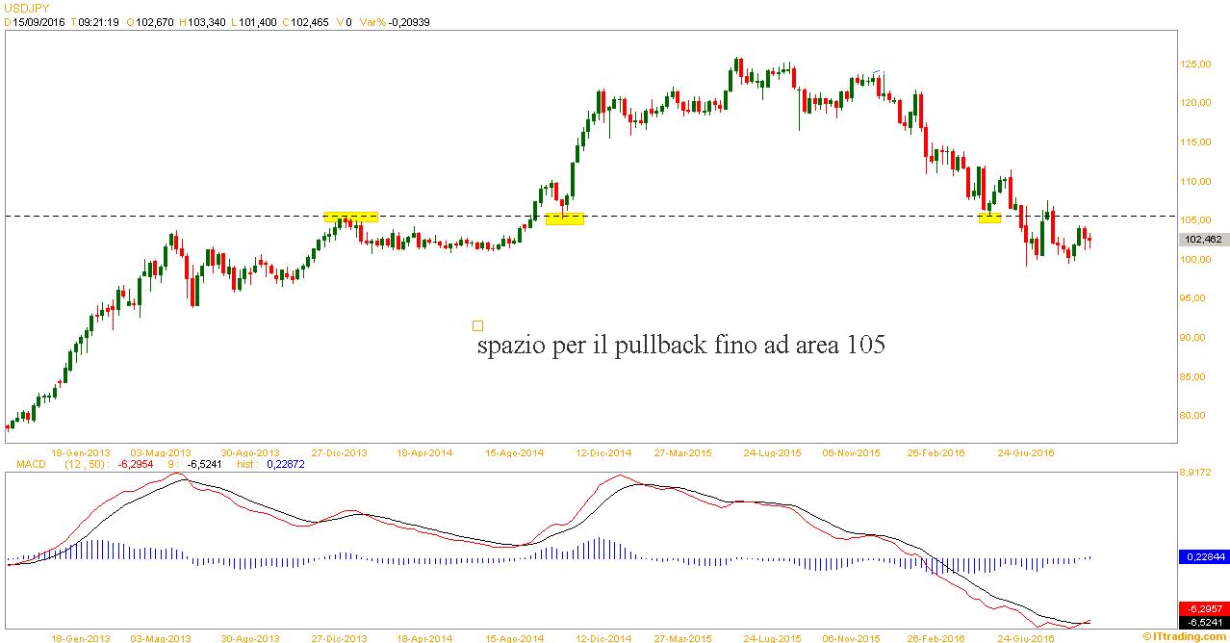The height and width of the screenshot is (643, 1230).
Task: Click the 125,00 price axis label
Action: tap(1198, 64)
